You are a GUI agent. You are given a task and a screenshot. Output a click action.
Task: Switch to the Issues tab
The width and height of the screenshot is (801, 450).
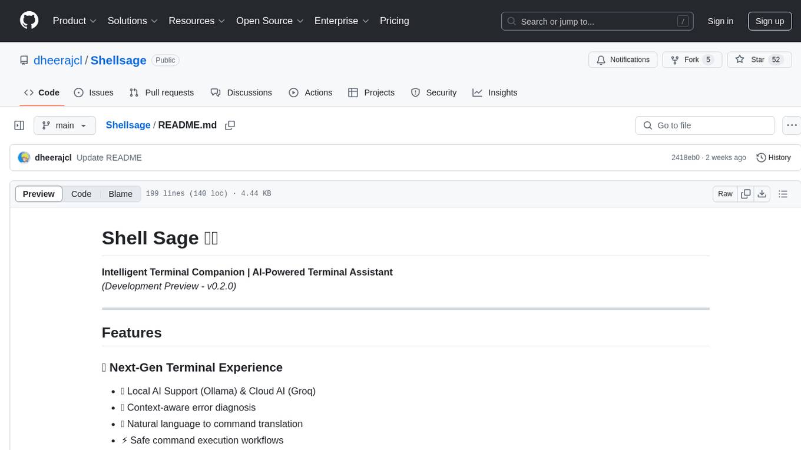click(94, 92)
